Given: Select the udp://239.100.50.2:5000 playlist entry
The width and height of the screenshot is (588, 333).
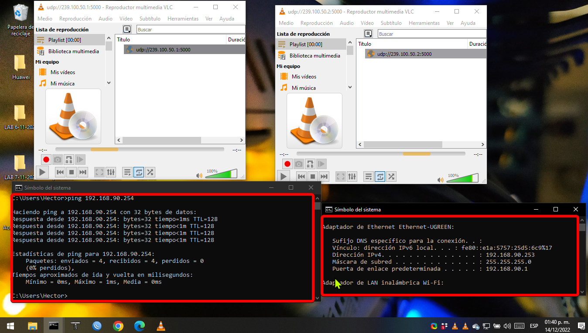Looking at the screenshot, I should [x=404, y=54].
